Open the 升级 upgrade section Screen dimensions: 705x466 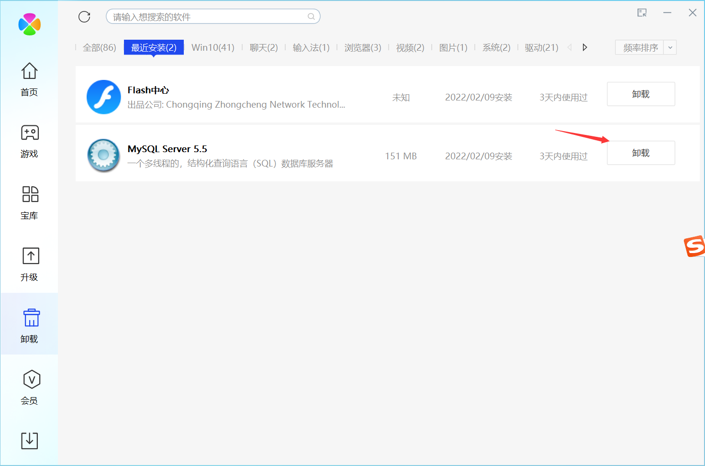[29, 265]
